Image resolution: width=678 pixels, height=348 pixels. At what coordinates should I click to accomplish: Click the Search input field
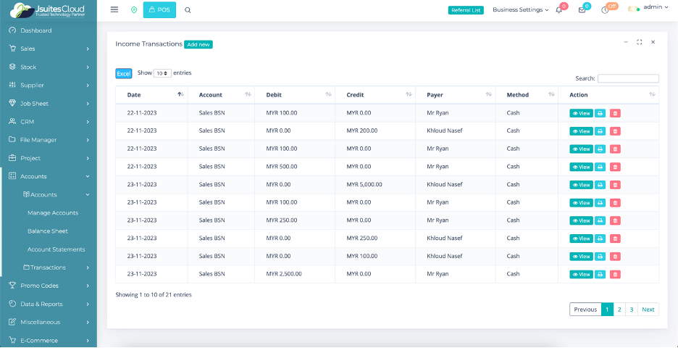point(628,78)
